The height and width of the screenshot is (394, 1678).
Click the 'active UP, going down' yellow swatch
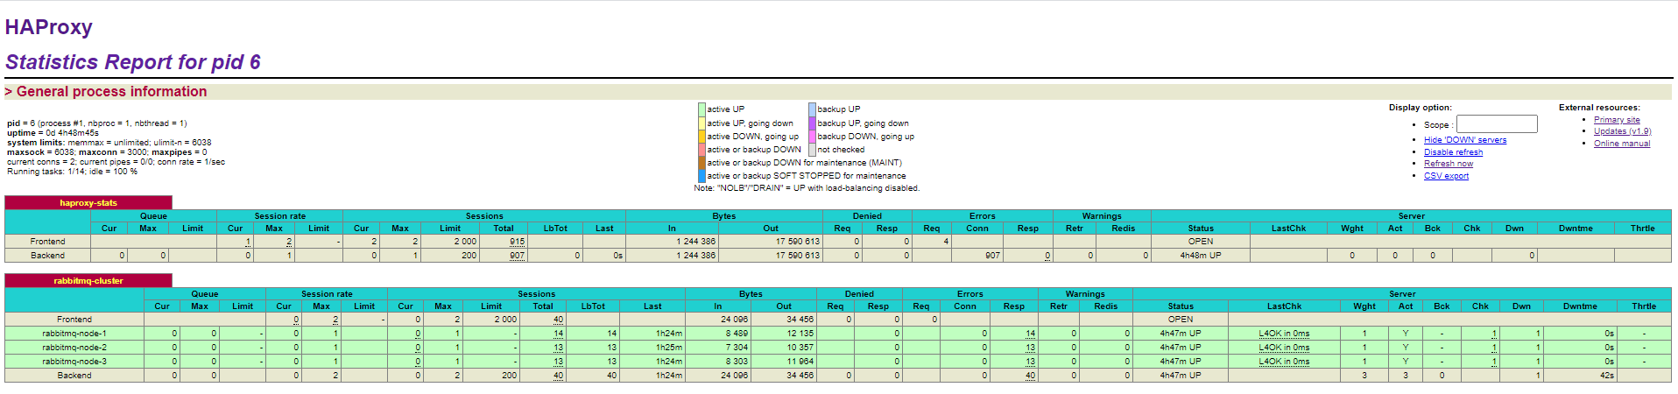coord(702,123)
